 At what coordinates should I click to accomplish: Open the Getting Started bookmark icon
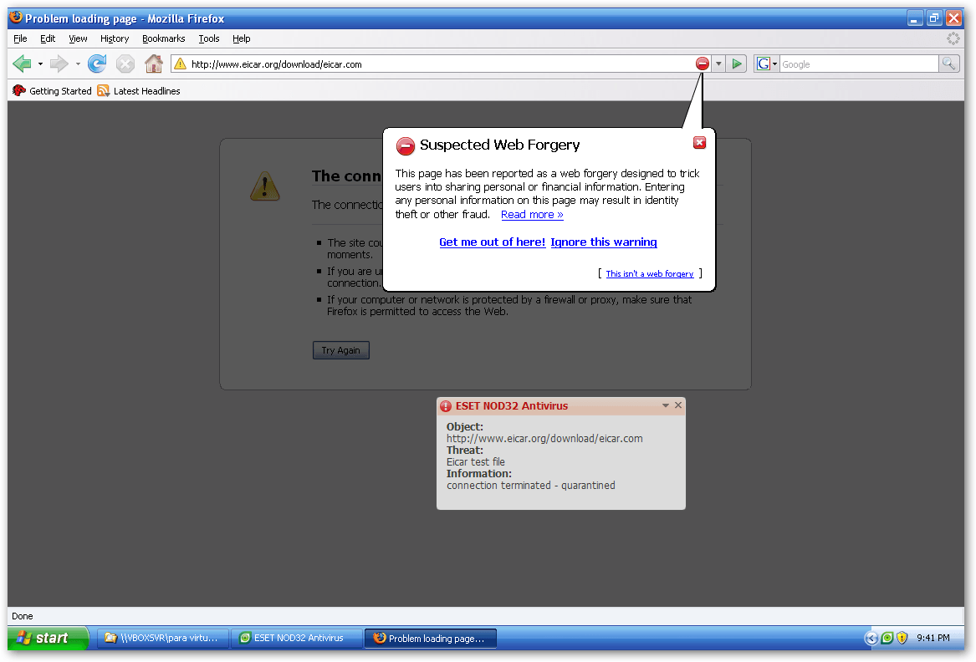point(19,91)
